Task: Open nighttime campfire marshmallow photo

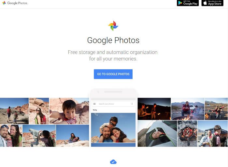Action: (x=154, y=109)
